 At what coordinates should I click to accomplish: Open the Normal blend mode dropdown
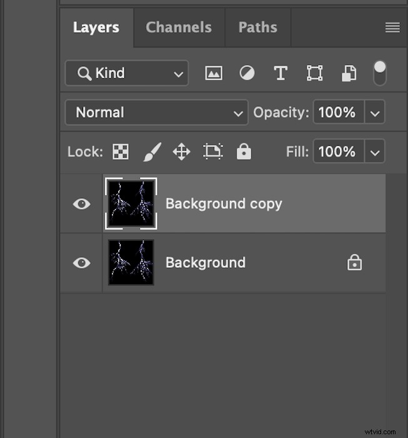[x=156, y=113]
